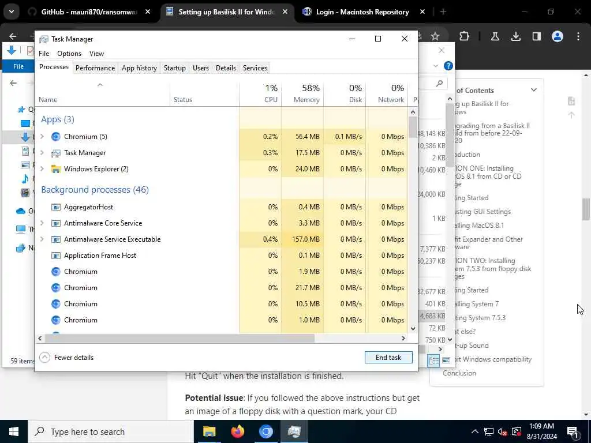Collapse the Table of Contents chevron

coord(534,90)
